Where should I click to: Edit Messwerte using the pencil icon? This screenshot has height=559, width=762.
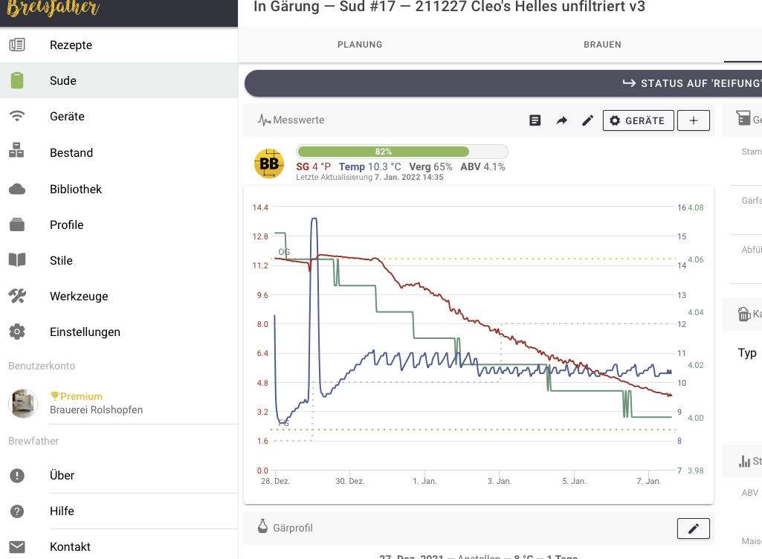[587, 120]
